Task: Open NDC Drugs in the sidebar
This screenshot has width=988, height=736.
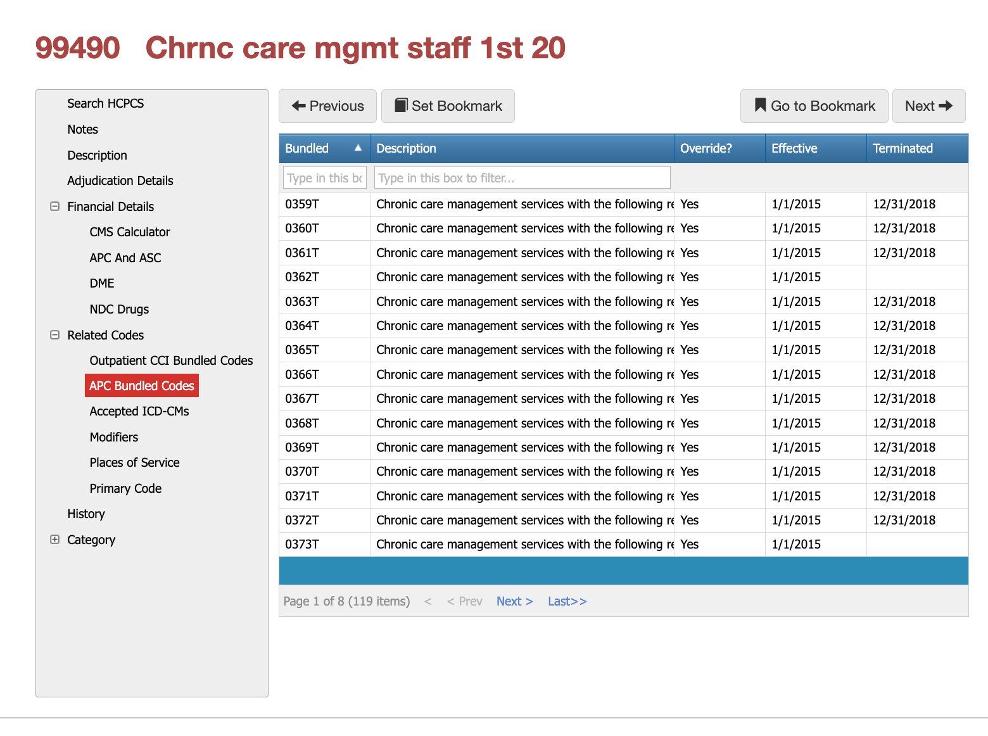Action: tap(119, 309)
